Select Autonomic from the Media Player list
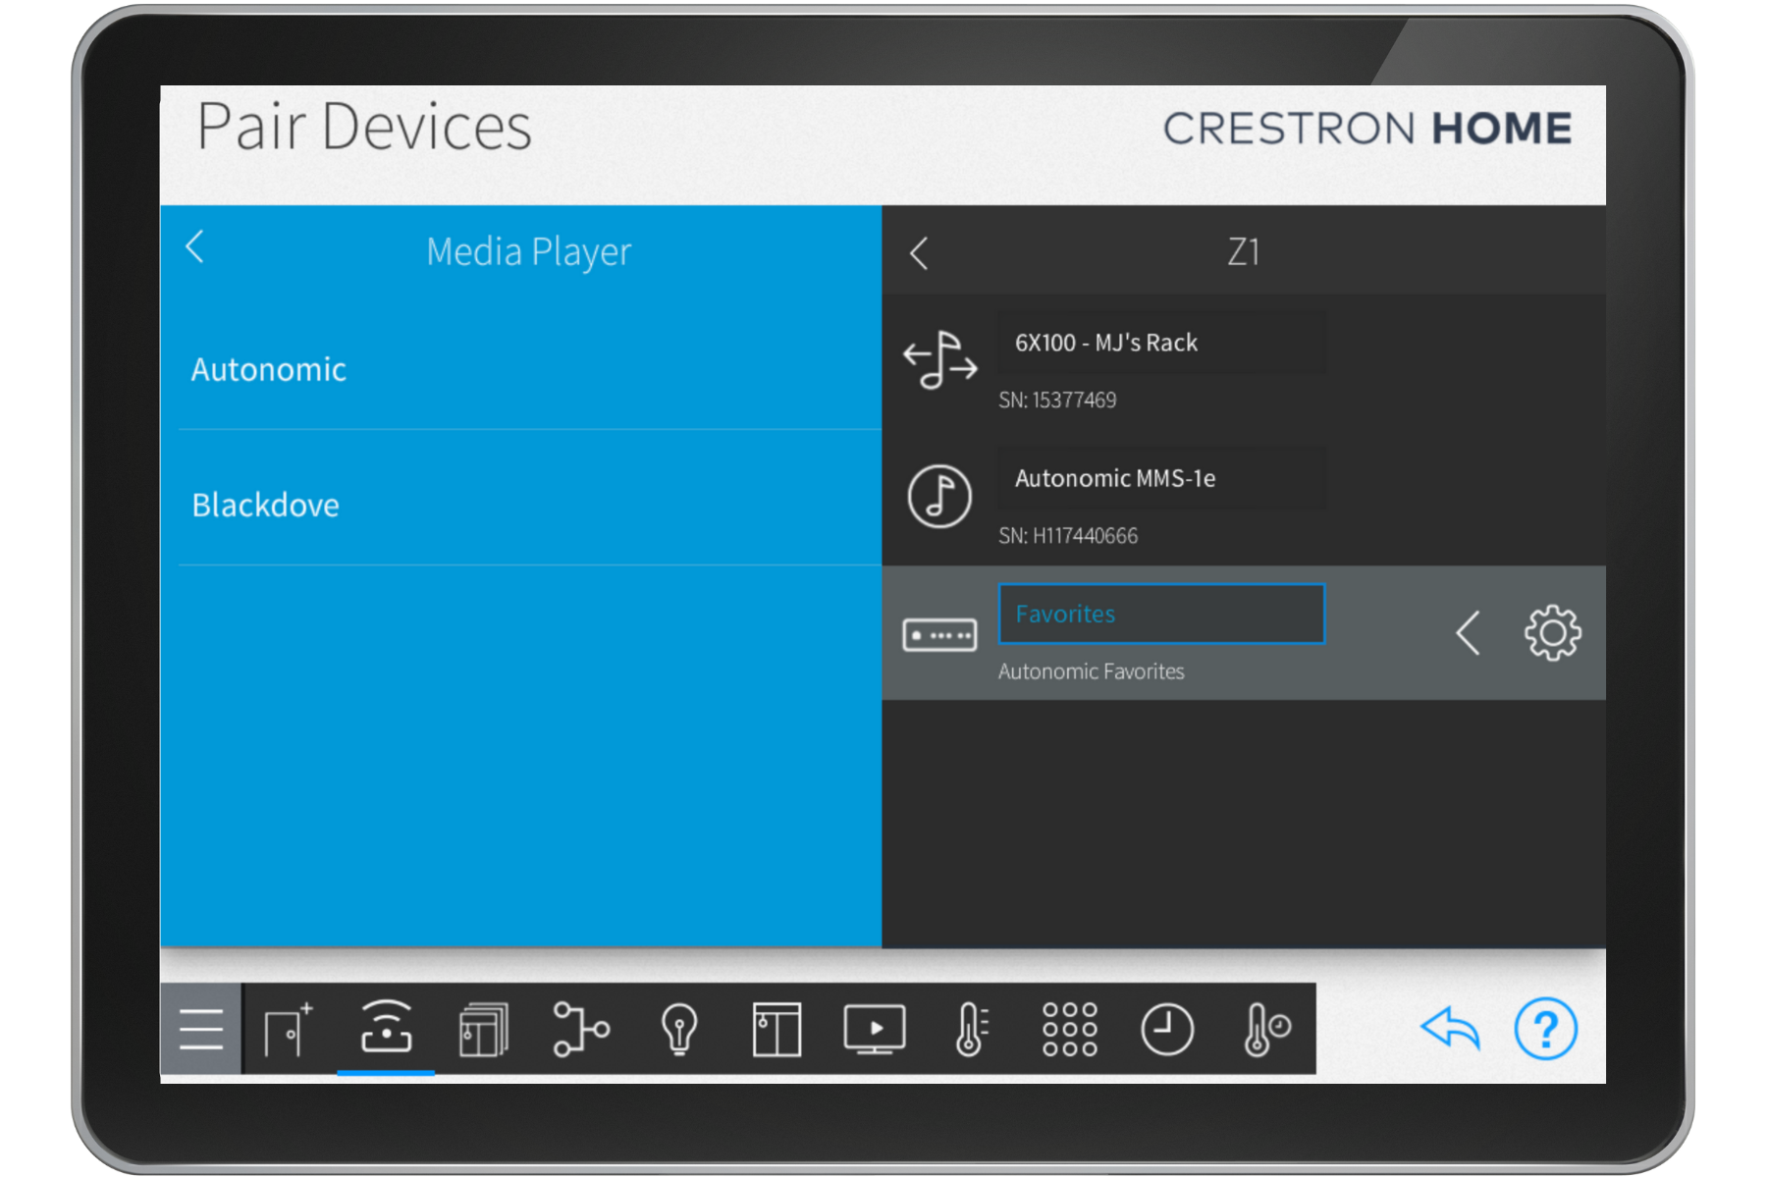Image resolution: width=1767 pixels, height=1178 pixels. click(269, 369)
